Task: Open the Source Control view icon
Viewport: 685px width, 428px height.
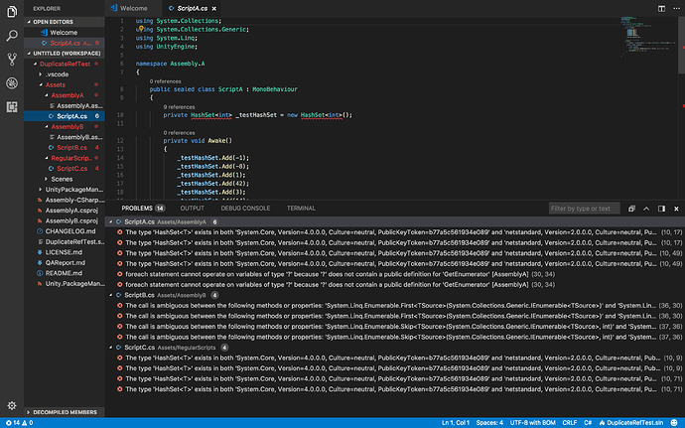Action: 11,61
